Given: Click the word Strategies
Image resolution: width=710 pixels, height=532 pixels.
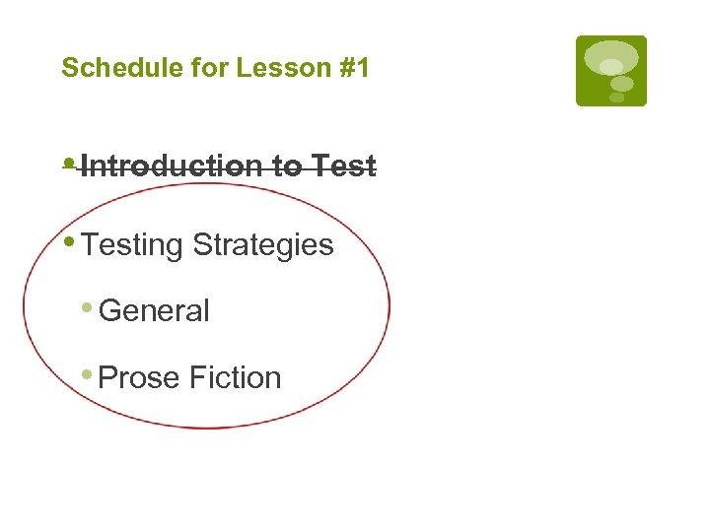Looking at the screenshot, I should pyautogui.click(x=263, y=244).
